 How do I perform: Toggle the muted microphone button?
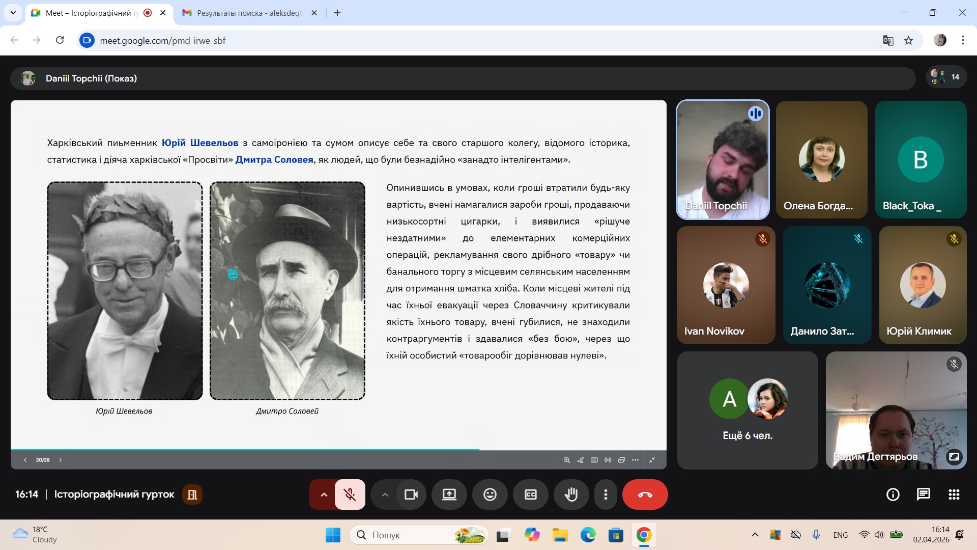pos(350,494)
